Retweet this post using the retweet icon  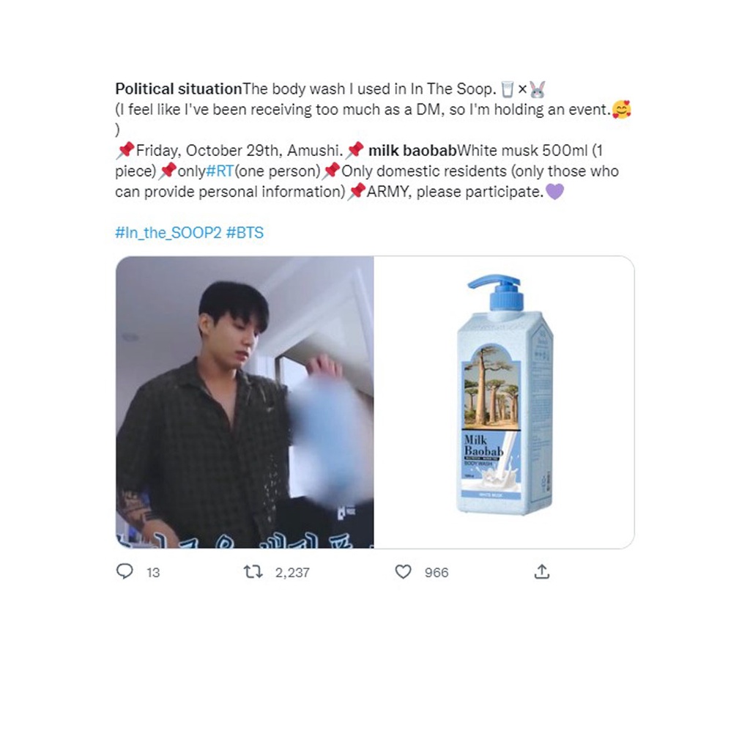coord(253,571)
